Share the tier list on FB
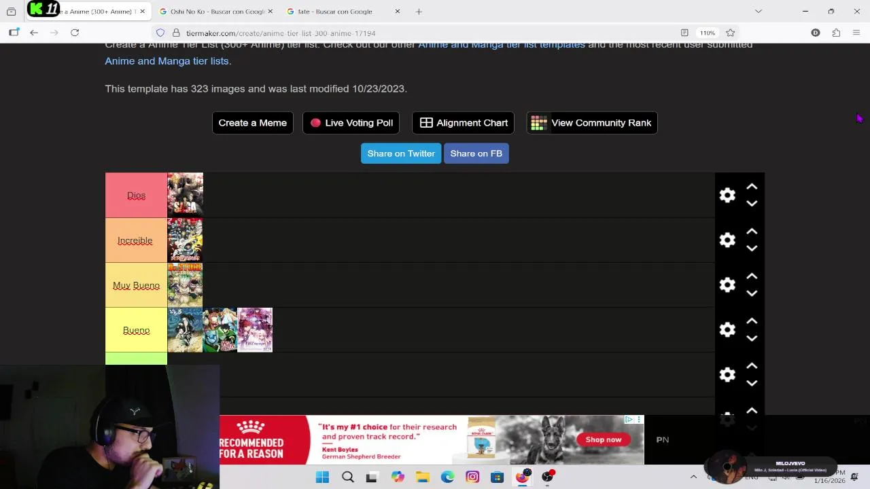 tap(476, 153)
